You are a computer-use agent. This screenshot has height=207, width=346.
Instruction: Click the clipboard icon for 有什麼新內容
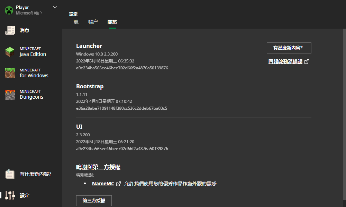pos(10,174)
